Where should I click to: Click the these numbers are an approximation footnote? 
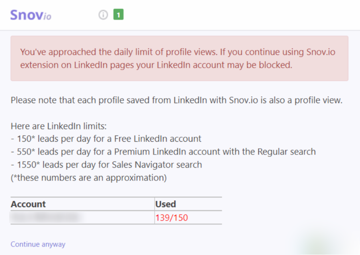pos(89,178)
